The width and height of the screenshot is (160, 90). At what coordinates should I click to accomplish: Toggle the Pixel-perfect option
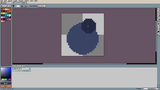coord(33,6)
